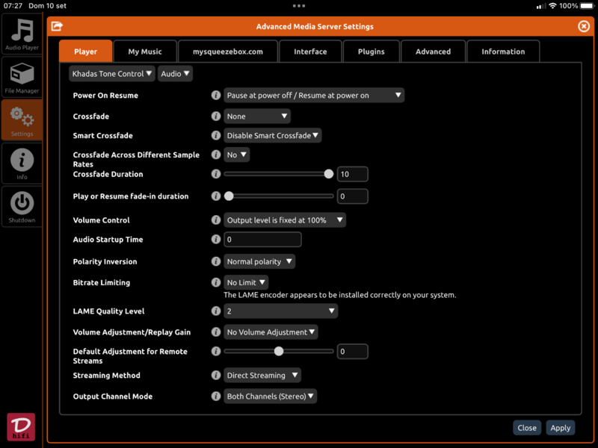Click the Audio Startup Time input field
This screenshot has height=448, width=598.
coord(262,240)
